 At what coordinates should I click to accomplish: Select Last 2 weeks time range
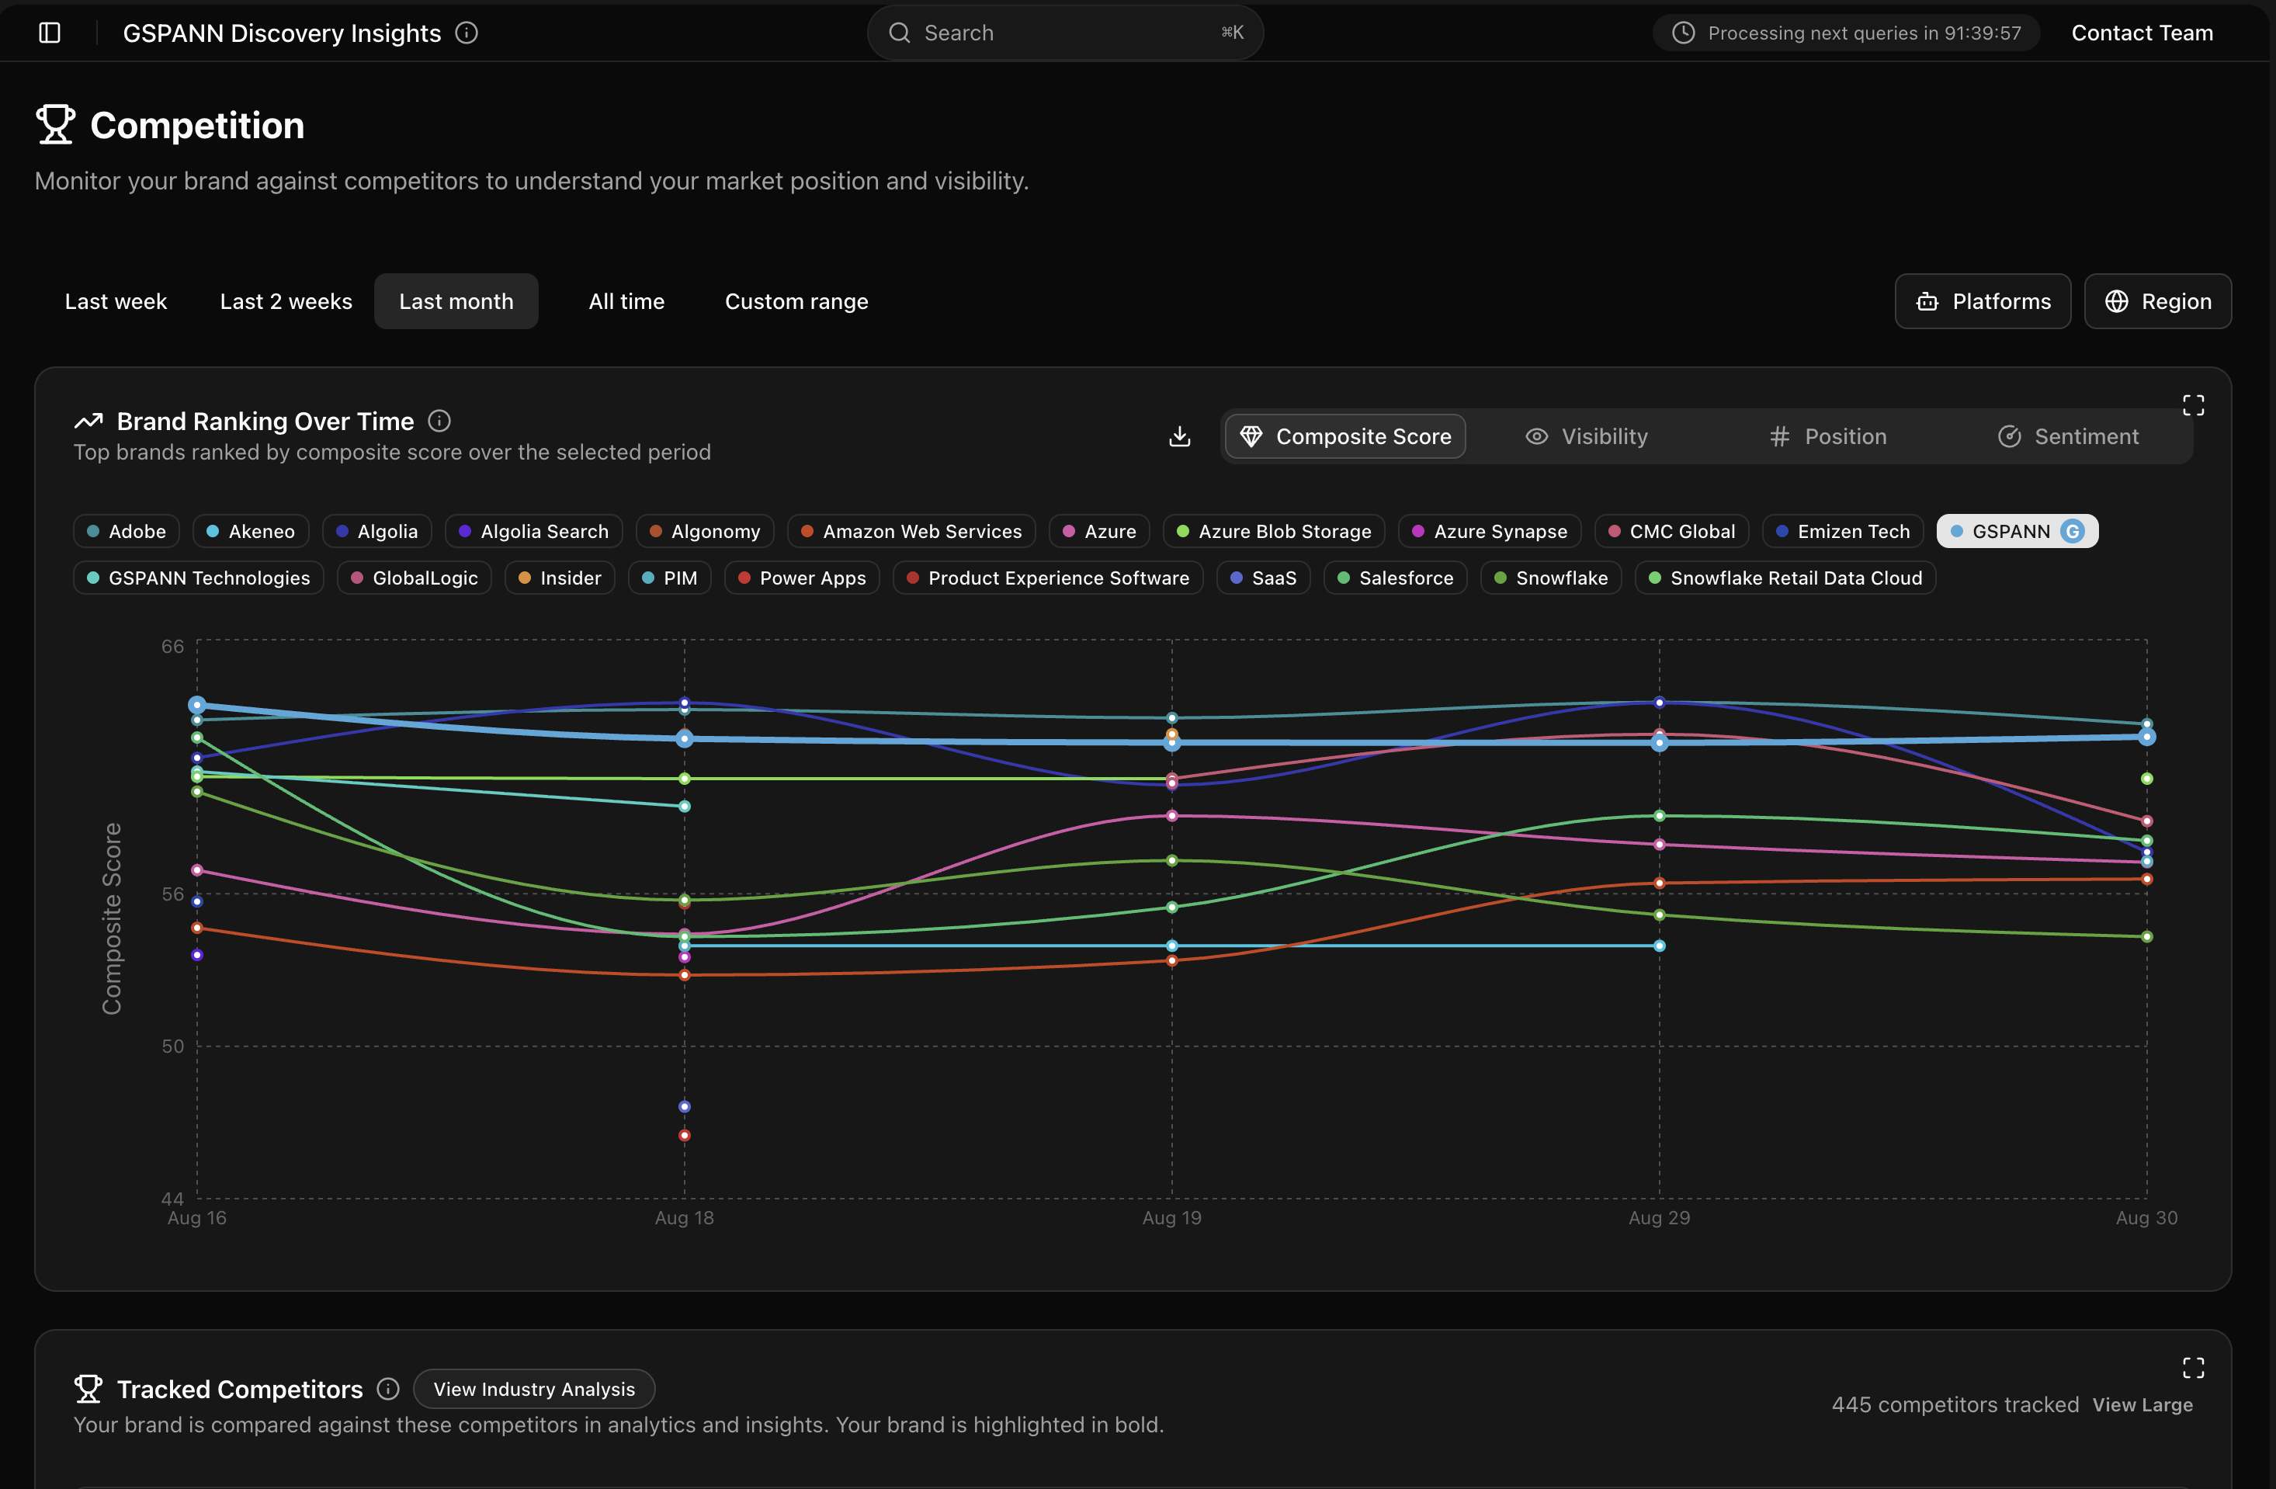tap(286, 301)
